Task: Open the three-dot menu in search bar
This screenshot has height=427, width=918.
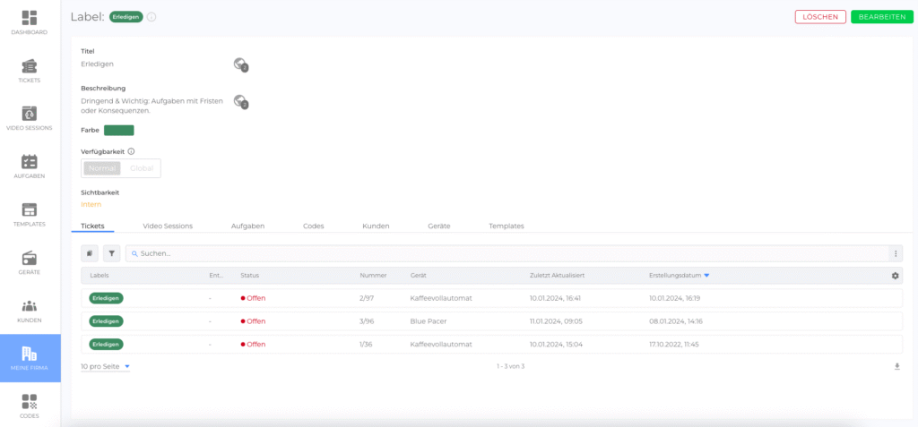Action: click(x=895, y=253)
